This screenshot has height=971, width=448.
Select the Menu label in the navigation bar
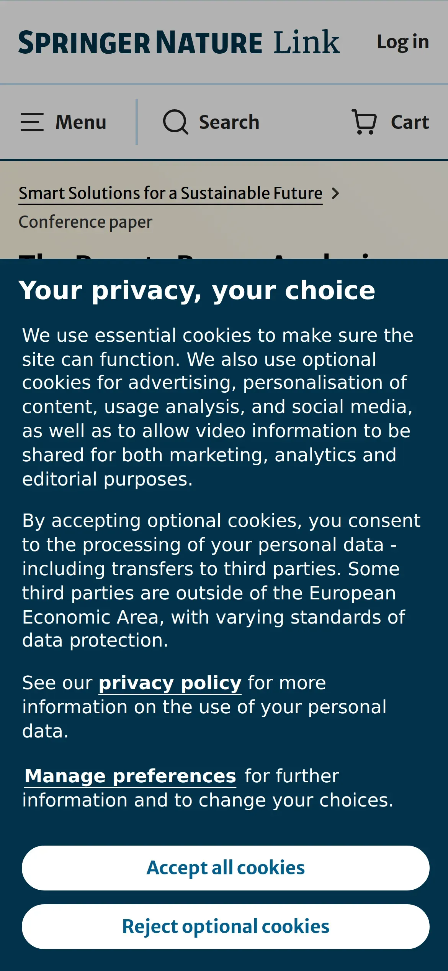click(81, 122)
